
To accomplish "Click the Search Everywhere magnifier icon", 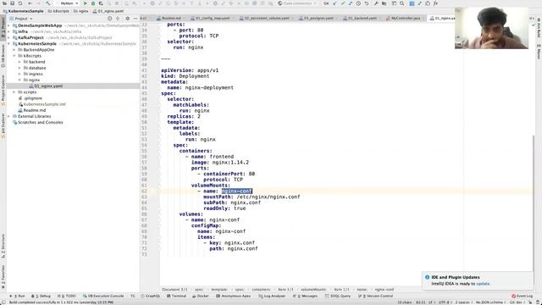I will [402, 3].
